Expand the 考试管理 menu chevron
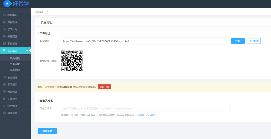 27,77
